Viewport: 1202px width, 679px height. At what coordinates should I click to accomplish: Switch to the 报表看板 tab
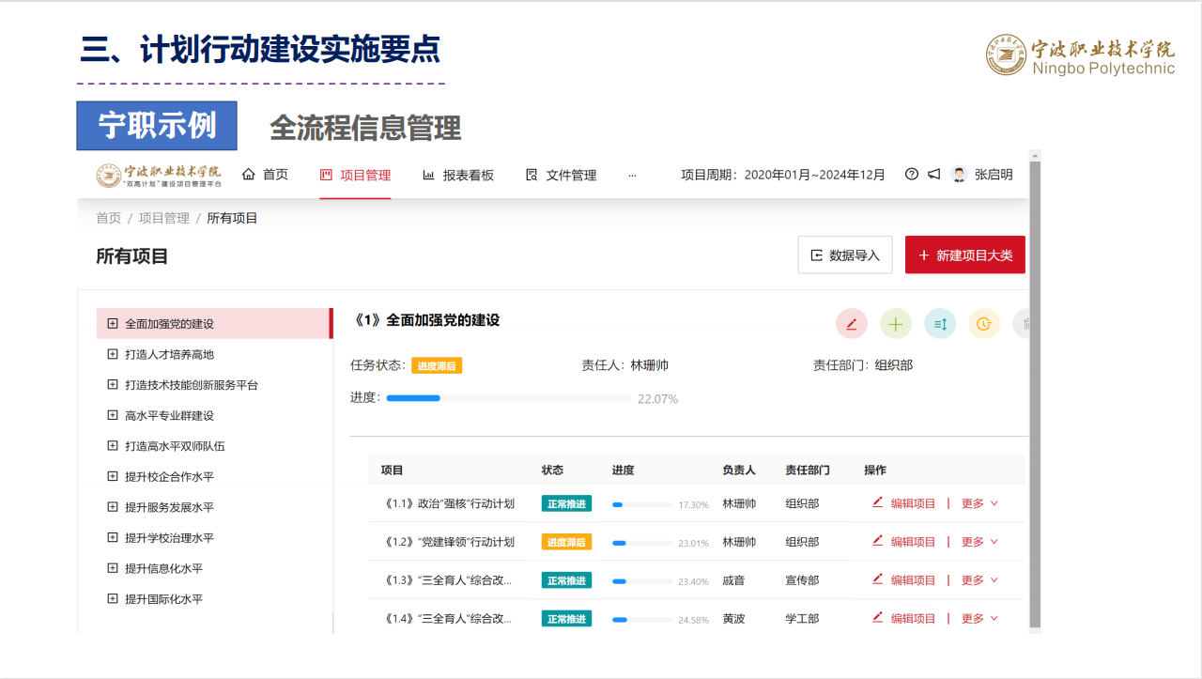pos(458,175)
